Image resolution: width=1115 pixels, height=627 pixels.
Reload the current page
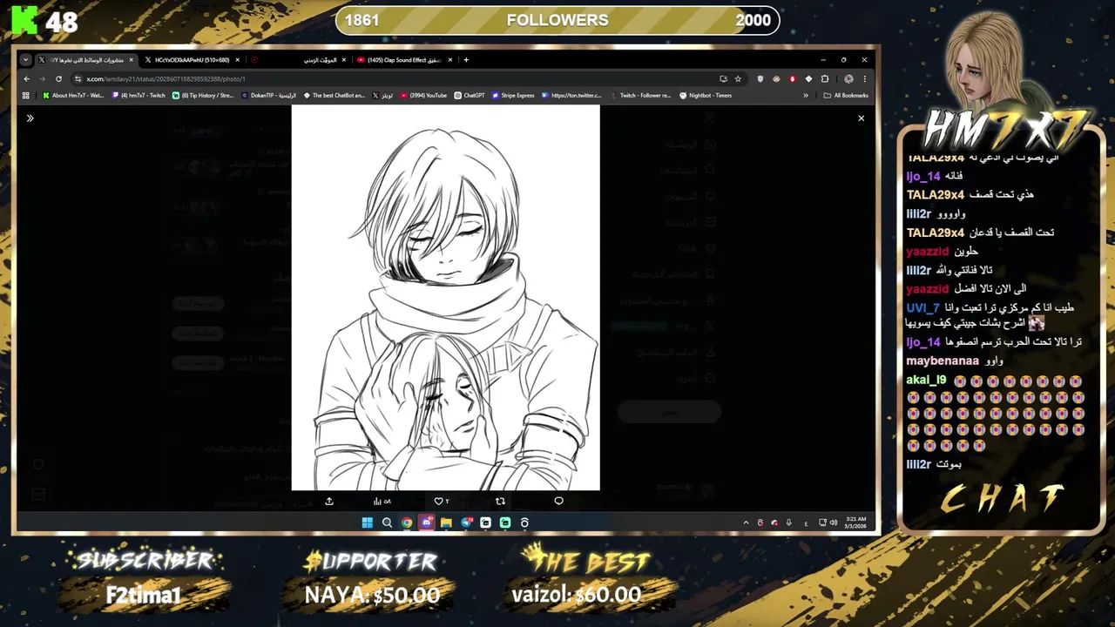click(58, 78)
